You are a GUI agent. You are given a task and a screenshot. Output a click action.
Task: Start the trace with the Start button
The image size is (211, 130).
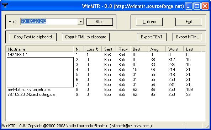click(100, 22)
